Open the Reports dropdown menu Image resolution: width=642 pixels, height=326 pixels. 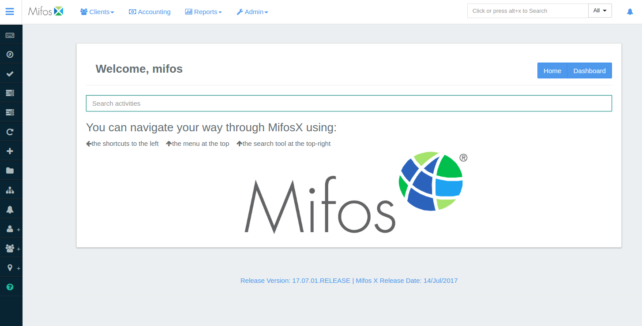[203, 12]
